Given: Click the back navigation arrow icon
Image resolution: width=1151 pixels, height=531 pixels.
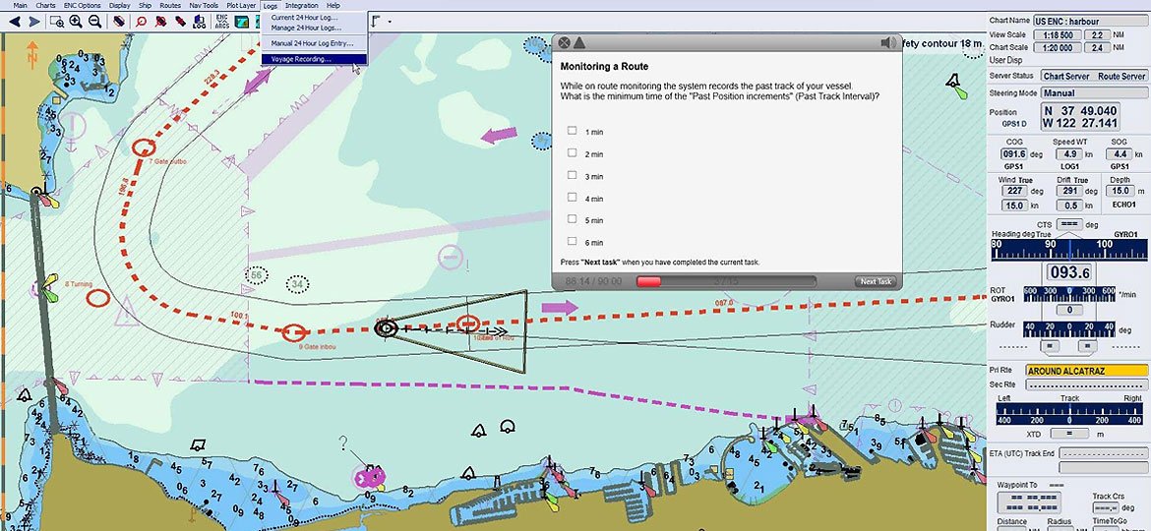Looking at the screenshot, I should click(15, 21).
